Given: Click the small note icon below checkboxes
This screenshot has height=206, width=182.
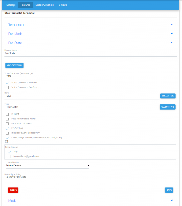Looking at the screenshot, I should pos(7,141).
